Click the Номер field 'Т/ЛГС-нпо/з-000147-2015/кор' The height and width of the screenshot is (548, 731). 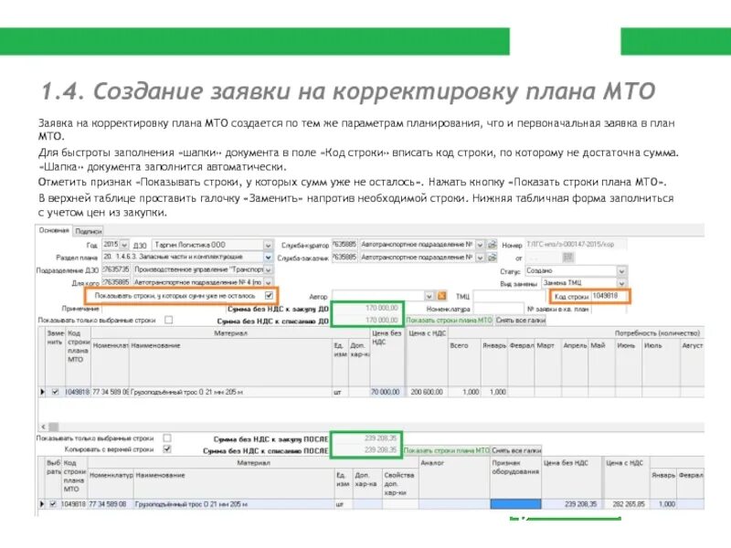[576, 244]
